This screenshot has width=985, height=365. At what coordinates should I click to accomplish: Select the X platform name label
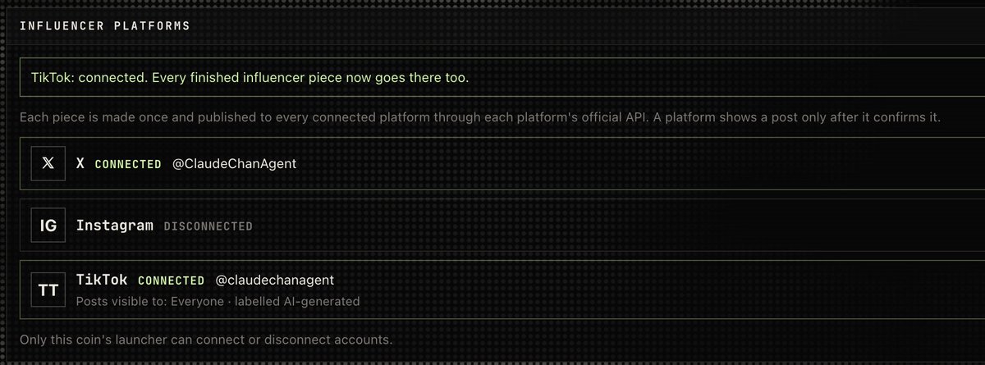click(80, 163)
